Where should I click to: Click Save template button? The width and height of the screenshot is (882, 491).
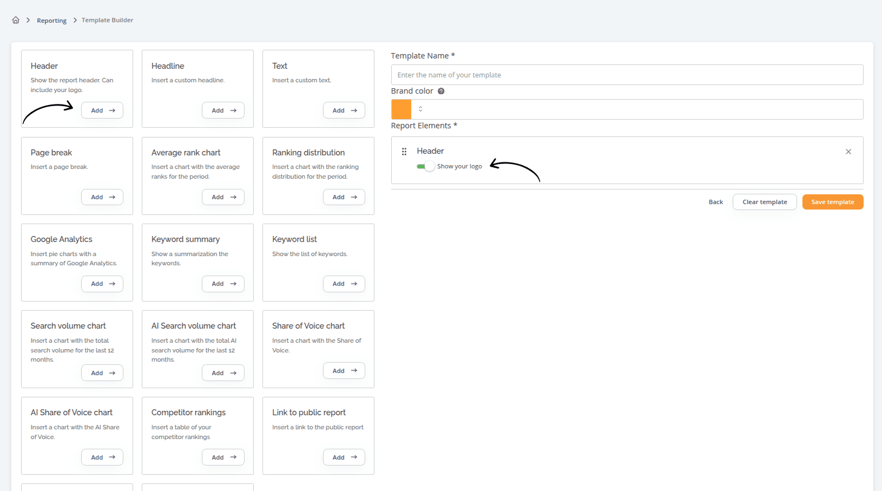pos(833,202)
